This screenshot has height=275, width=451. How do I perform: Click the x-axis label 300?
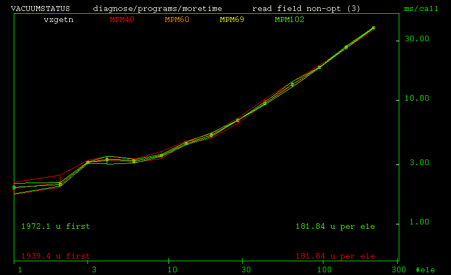(x=399, y=270)
